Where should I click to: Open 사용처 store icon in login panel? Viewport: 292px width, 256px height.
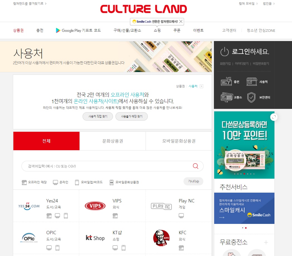tap(252, 82)
